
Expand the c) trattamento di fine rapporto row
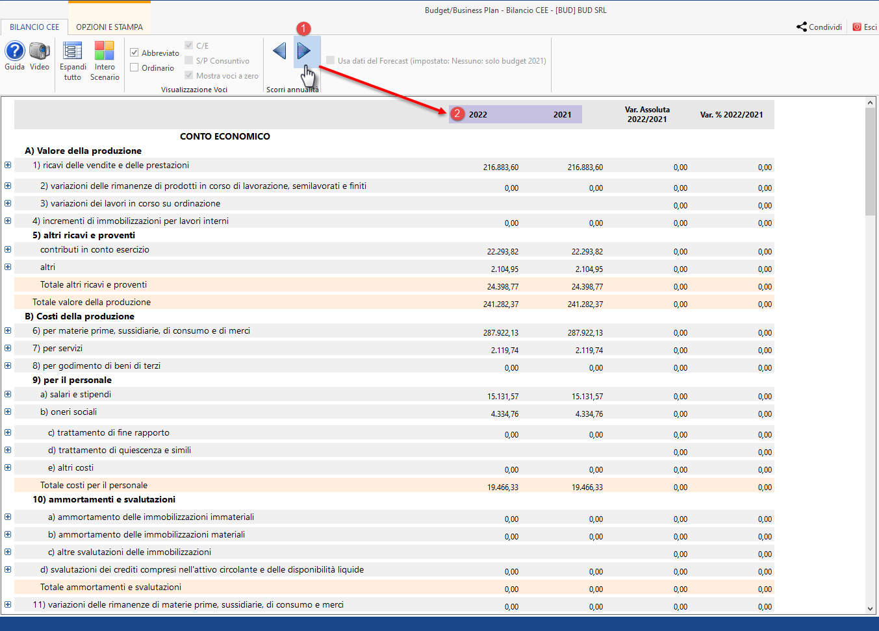point(8,432)
